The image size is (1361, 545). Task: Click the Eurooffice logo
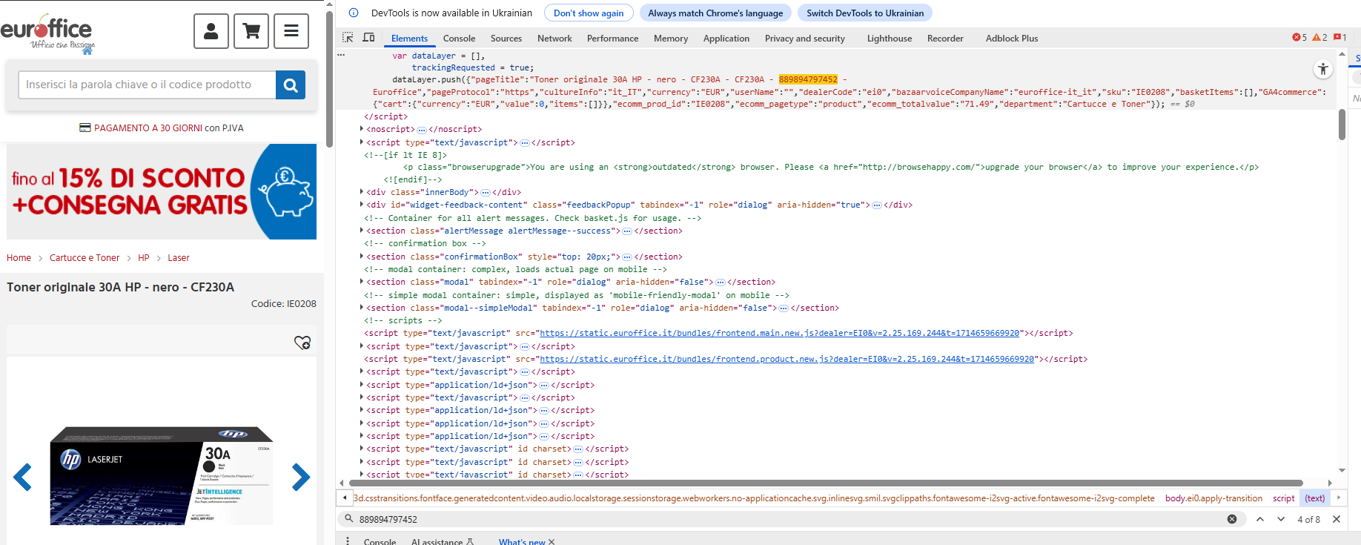47,33
